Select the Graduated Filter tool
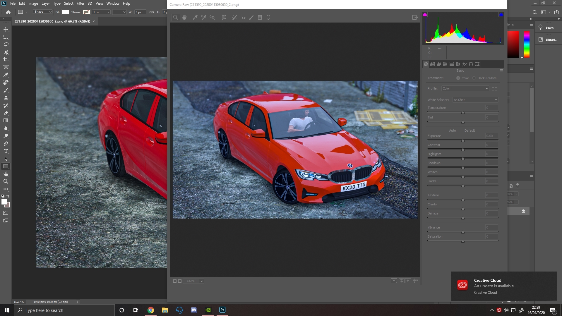 click(x=260, y=18)
